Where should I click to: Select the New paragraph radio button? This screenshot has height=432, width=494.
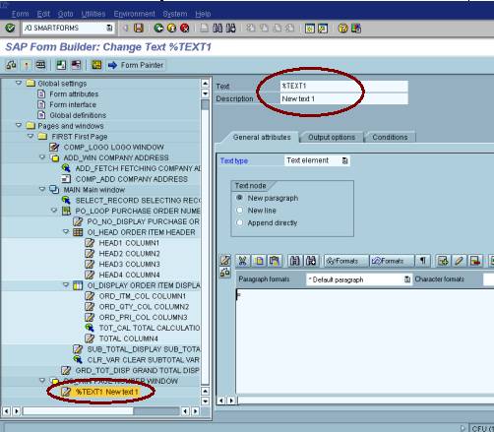pos(240,198)
